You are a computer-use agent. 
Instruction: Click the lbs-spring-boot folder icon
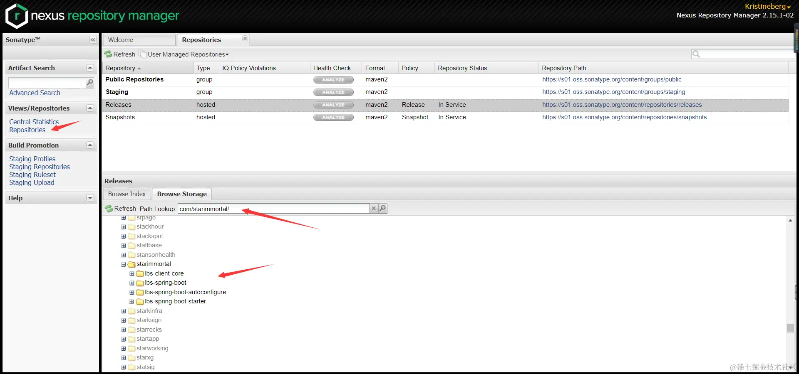click(x=140, y=283)
